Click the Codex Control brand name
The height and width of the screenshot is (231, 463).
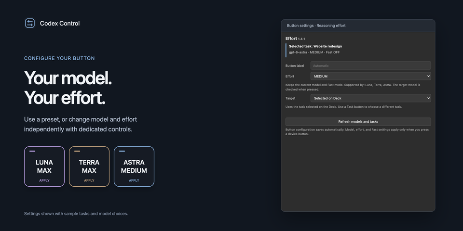(x=60, y=24)
